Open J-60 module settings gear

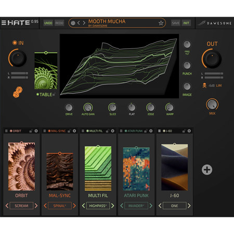189,131
